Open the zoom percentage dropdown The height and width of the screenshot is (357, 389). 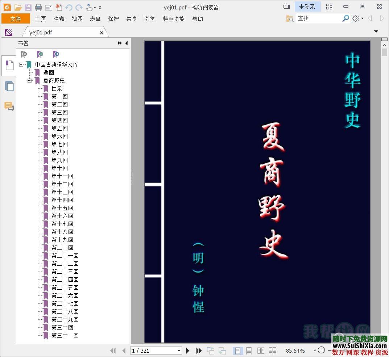coord(314,350)
